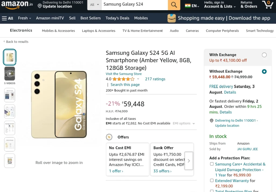This screenshot has height=192, width=276.
Task: Expand EMI options
Action: 184,123
